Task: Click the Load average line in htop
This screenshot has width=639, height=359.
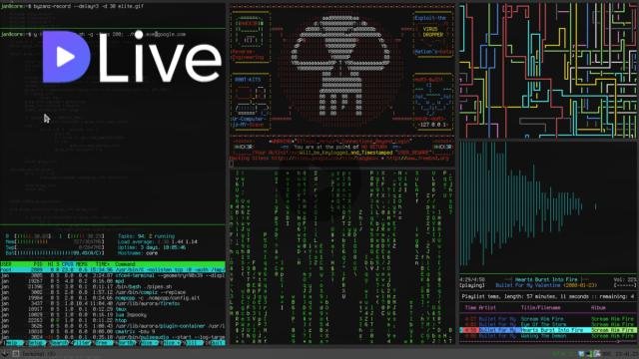Action: (x=158, y=241)
